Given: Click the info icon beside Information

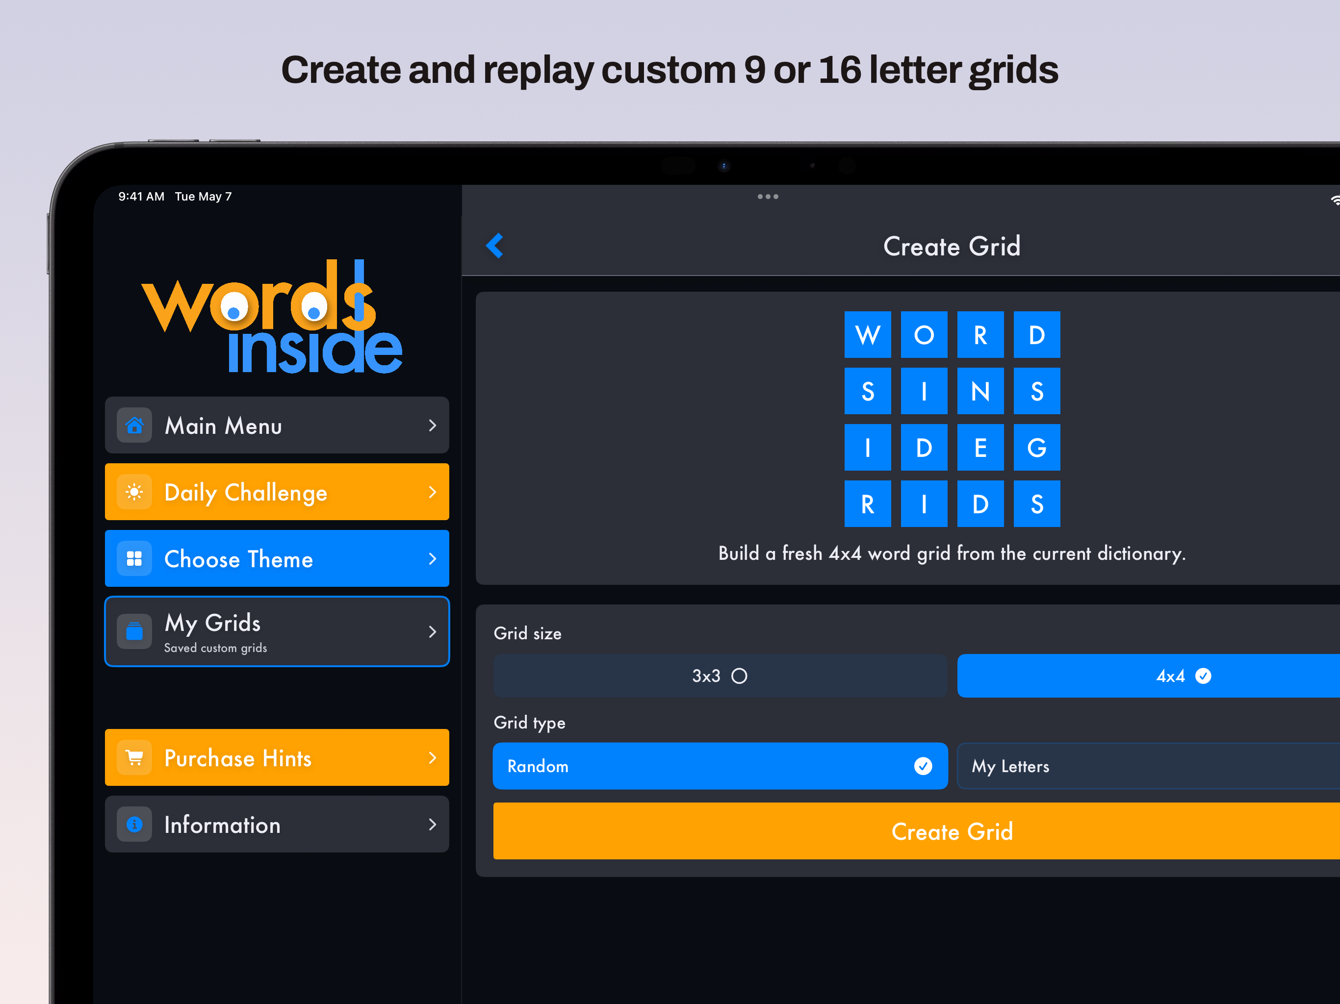Looking at the screenshot, I should (134, 824).
